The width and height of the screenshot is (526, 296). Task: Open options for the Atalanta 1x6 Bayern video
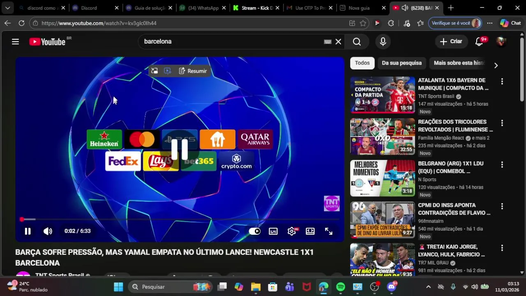pyautogui.click(x=502, y=81)
